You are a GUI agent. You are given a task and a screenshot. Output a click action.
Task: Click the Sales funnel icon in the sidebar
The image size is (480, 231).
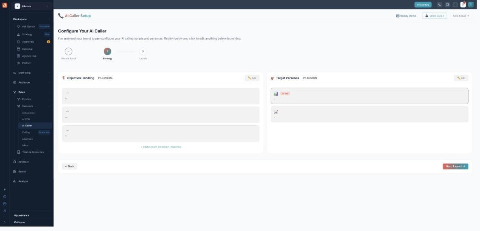[x=15, y=92]
